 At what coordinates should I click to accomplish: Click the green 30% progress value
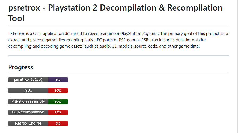58,102
